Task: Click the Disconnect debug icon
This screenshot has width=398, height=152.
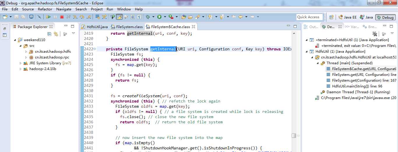Action: (68, 17)
